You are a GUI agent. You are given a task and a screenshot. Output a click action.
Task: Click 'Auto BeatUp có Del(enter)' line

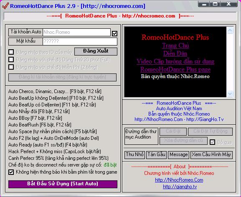[x=52, y=105]
